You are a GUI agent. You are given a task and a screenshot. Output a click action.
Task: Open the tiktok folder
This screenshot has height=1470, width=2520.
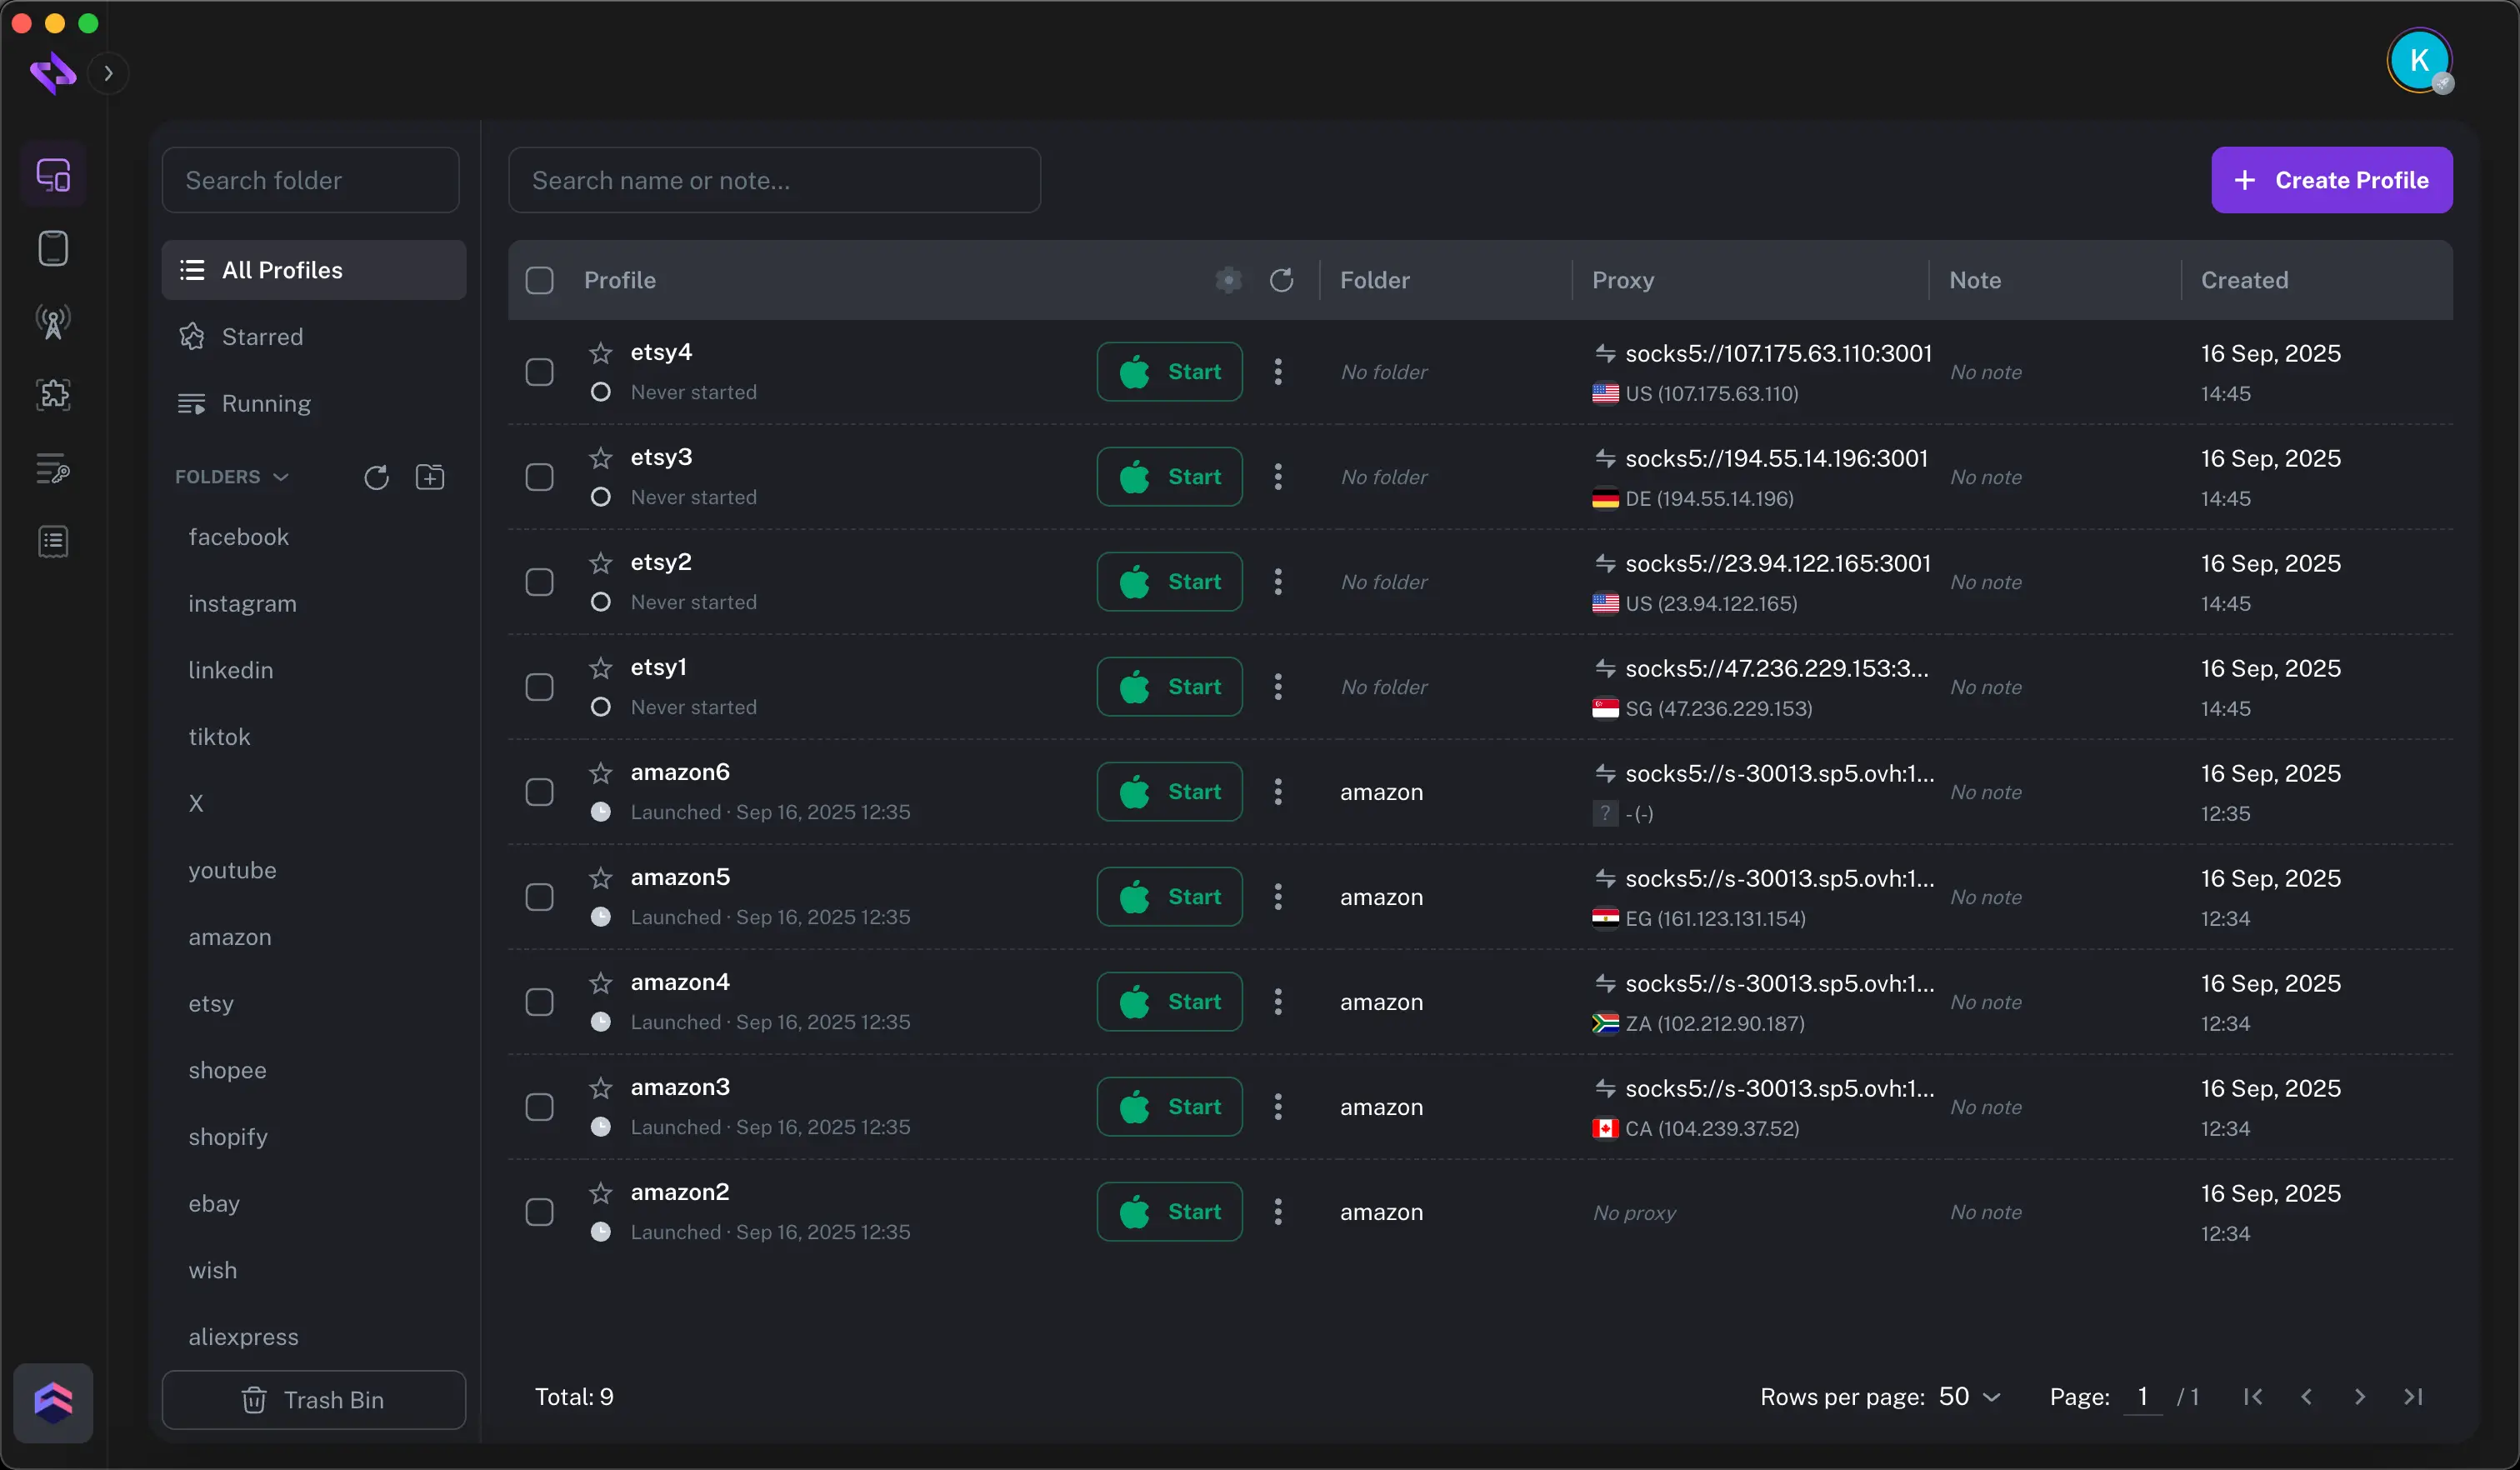(219, 737)
